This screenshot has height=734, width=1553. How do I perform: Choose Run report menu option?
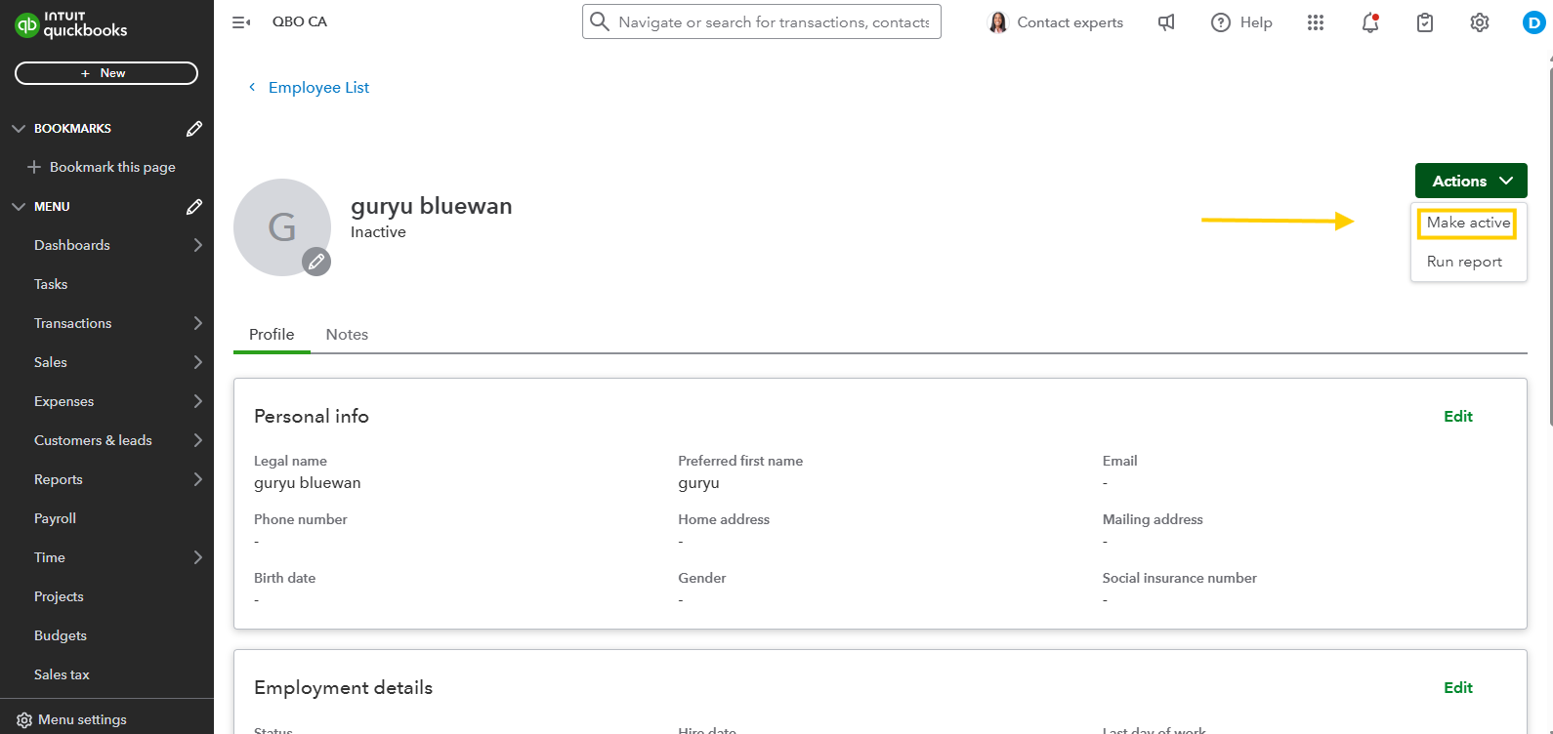tap(1464, 262)
